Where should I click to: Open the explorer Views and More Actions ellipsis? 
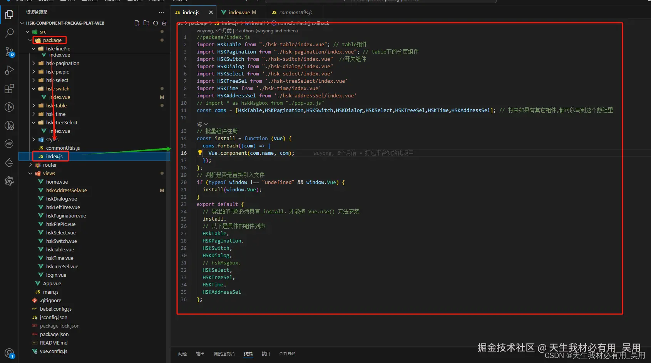(161, 12)
